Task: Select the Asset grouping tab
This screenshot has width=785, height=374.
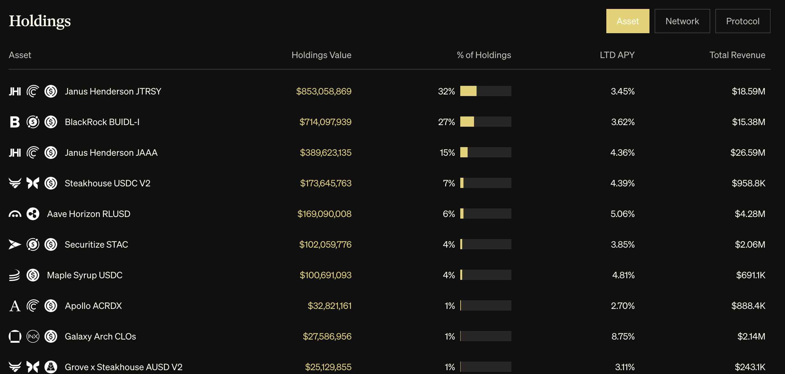Action: 628,21
